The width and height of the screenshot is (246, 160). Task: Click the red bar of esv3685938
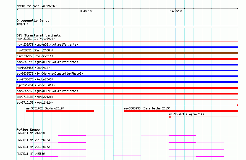click(x=181, y=111)
